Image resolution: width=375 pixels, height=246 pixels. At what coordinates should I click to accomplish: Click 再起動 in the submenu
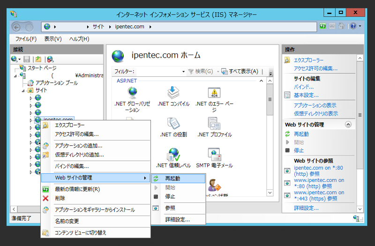(179, 179)
